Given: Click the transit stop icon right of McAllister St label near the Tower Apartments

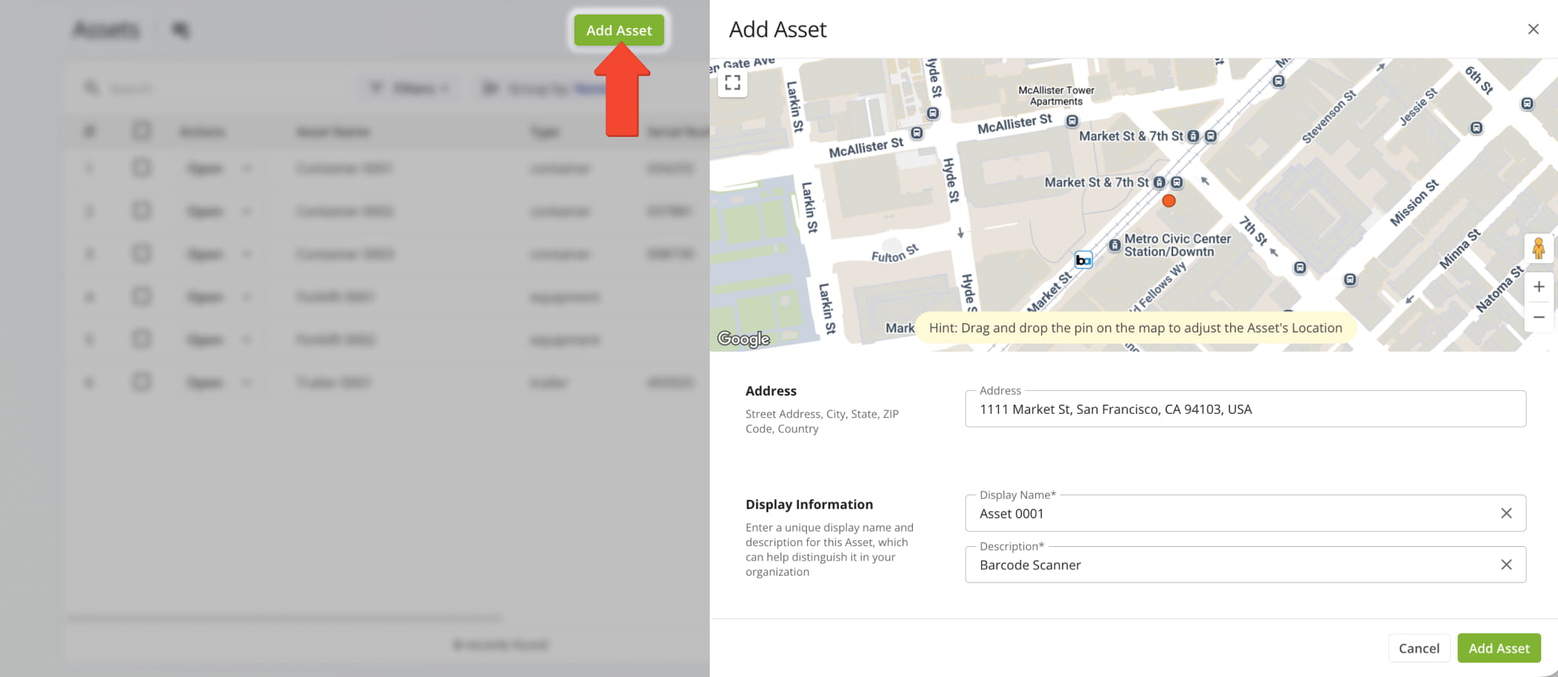Looking at the screenshot, I should [1072, 121].
